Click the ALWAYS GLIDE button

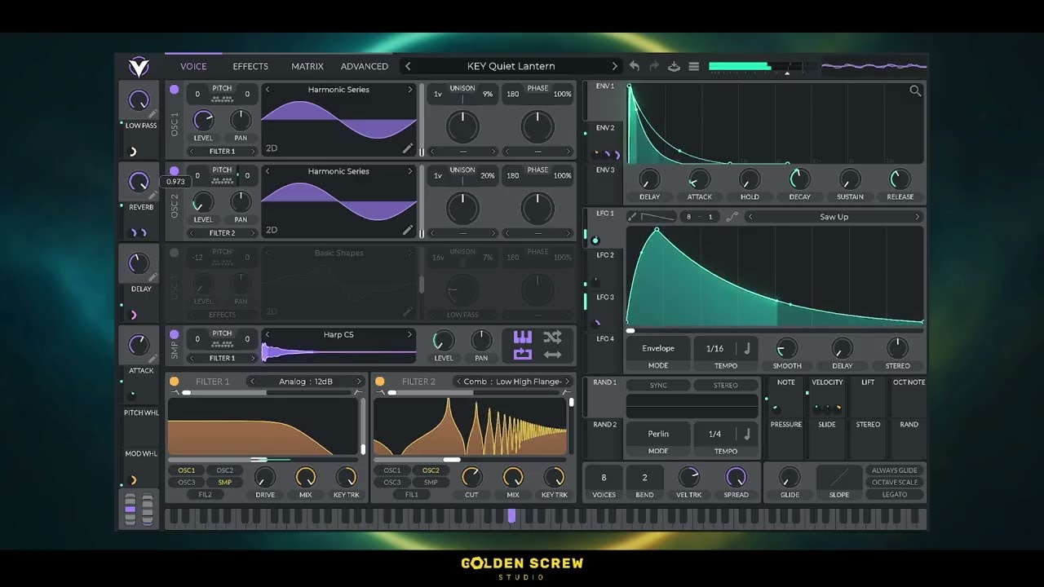(895, 470)
